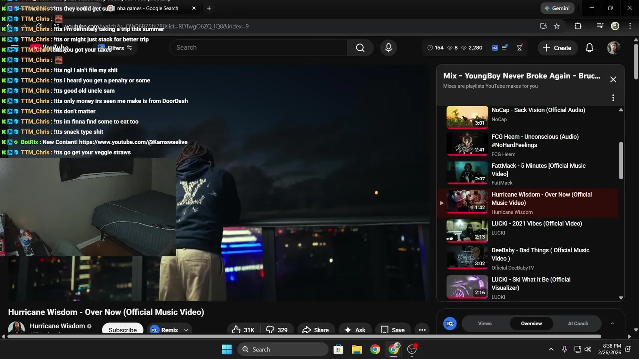Click the Share button
The height and width of the screenshot is (359, 639).
(x=316, y=330)
